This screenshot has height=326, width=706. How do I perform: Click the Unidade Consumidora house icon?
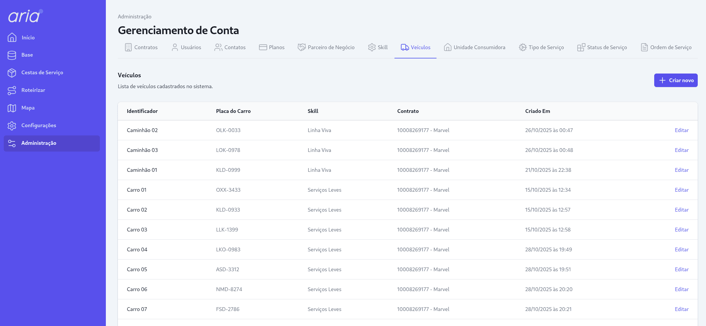(447, 47)
